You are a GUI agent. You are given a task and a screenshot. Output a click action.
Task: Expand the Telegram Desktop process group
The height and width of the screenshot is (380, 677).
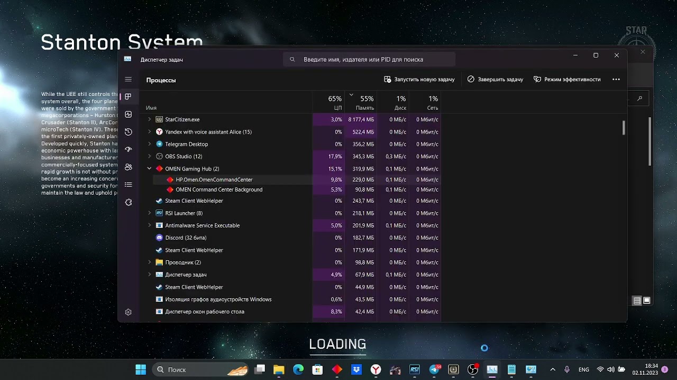pyautogui.click(x=149, y=144)
